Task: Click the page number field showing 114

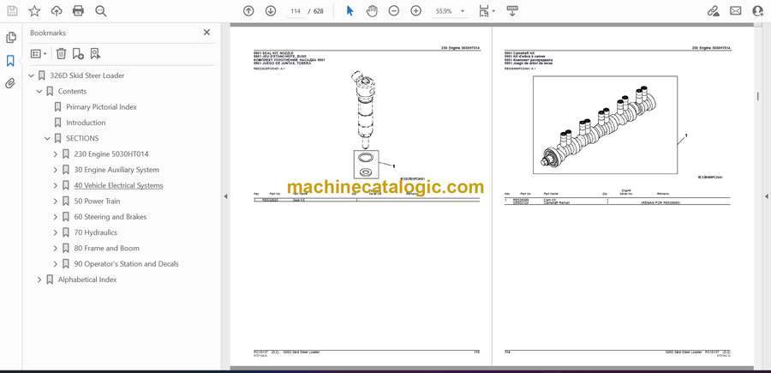Action: pyautogui.click(x=295, y=11)
